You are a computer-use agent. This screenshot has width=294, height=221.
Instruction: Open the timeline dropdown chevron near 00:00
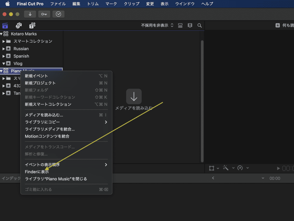[263, 178]
